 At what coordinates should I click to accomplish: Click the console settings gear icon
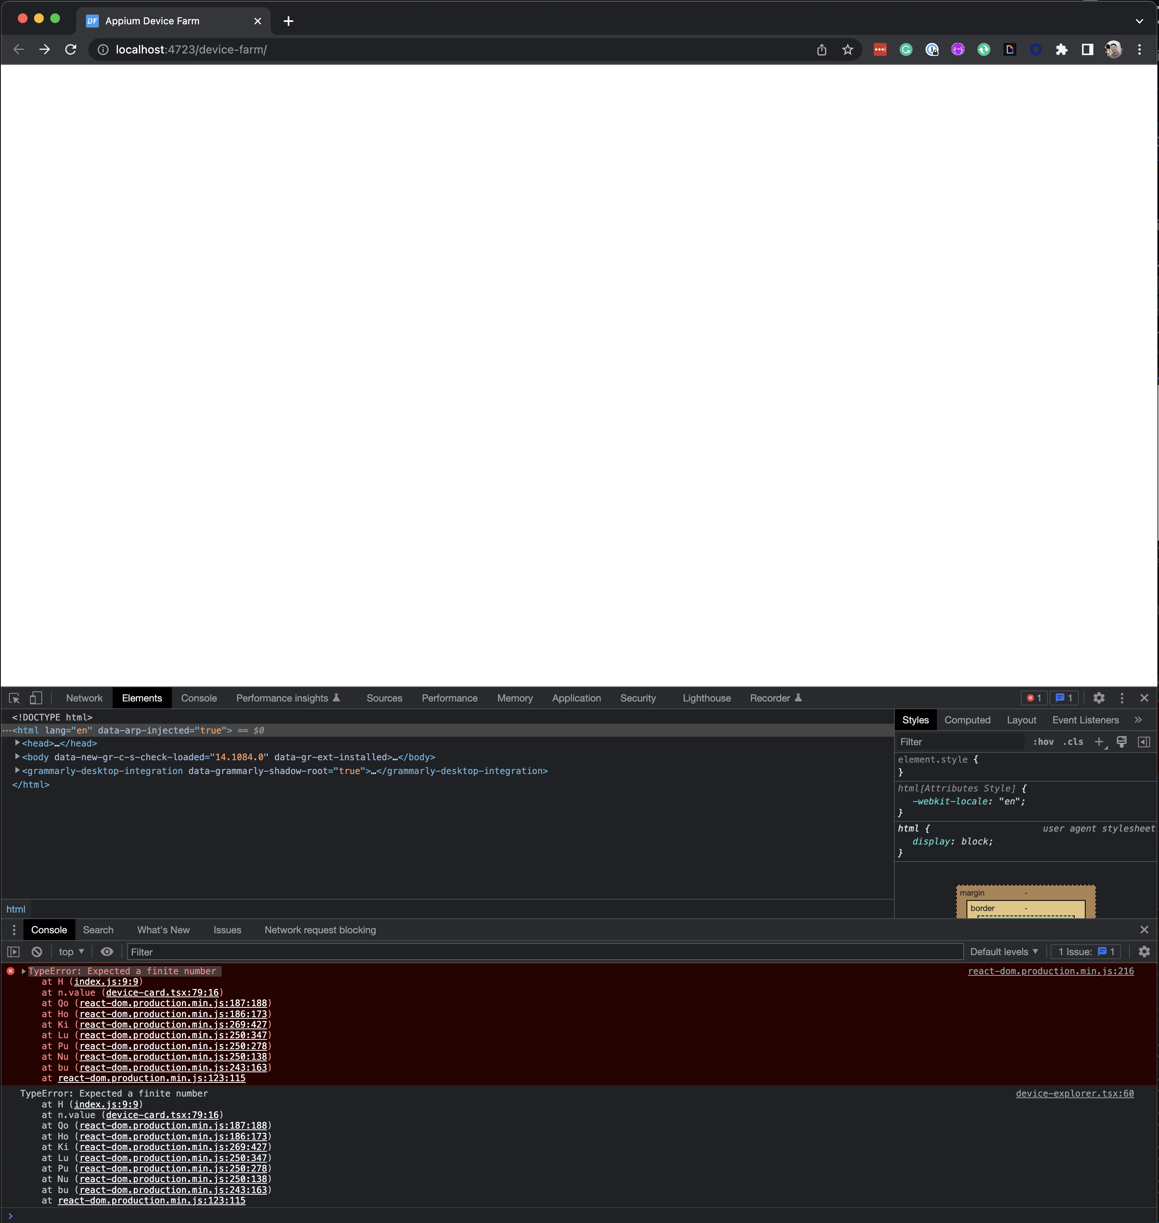(x=1144, y=952)
